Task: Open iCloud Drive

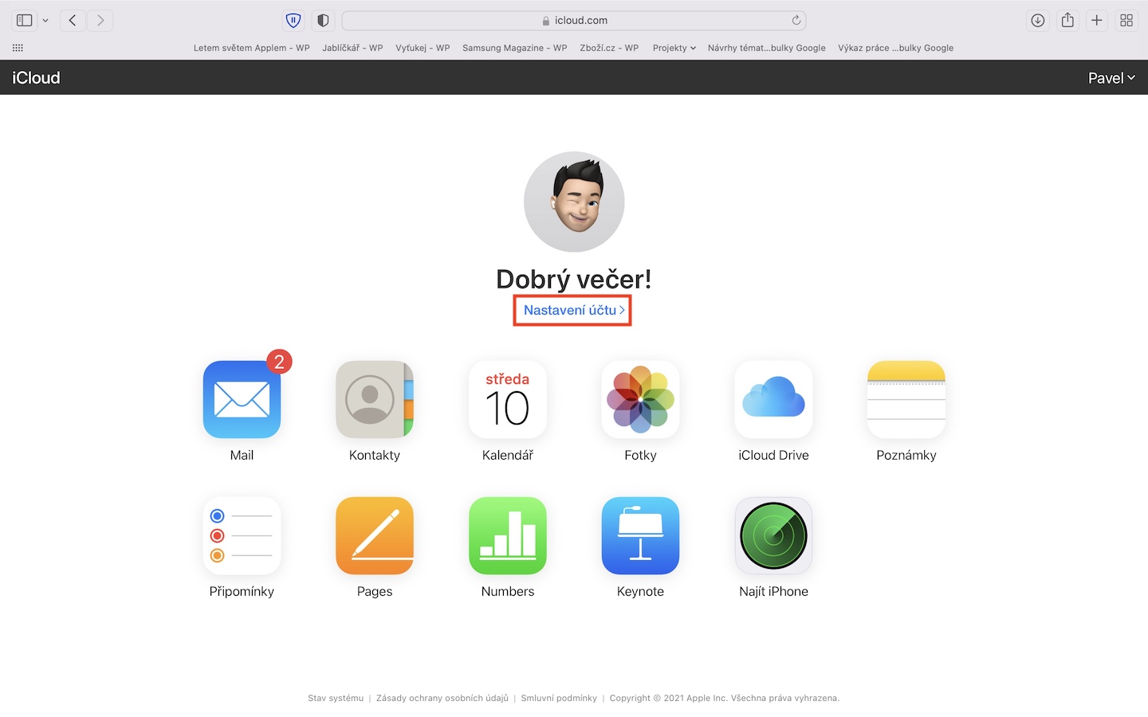Action: (773, 399)
